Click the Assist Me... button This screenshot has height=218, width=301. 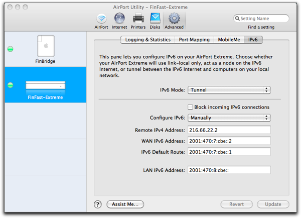pos(125,204)
